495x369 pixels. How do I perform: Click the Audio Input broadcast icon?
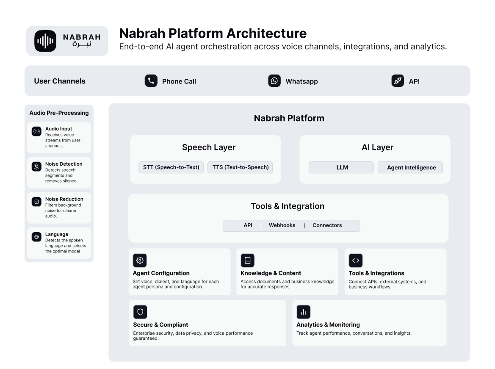[36, 131]
